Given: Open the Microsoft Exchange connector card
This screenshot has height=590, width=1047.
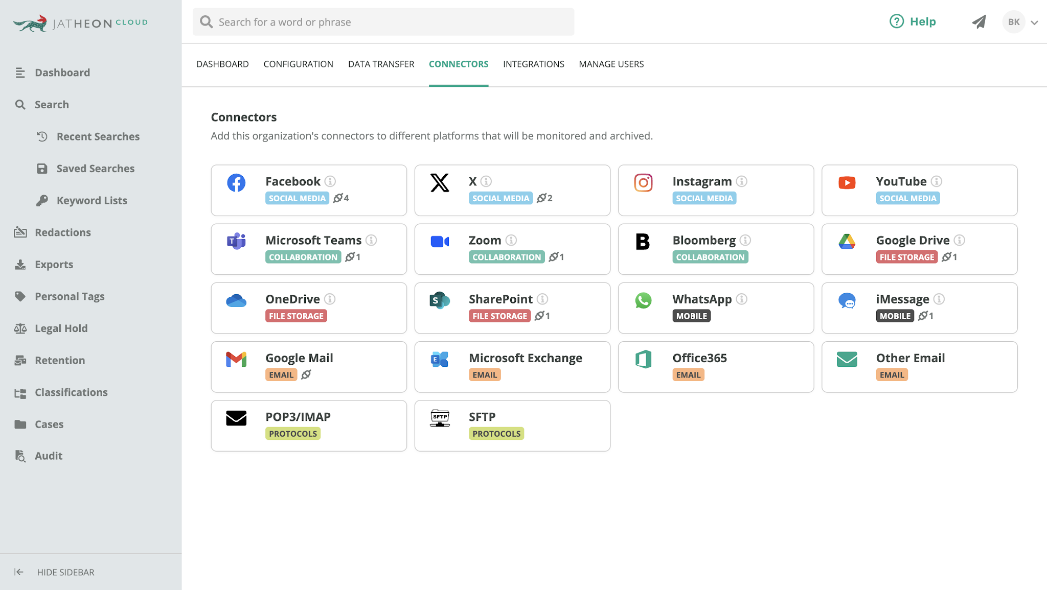Looking at the screenshot, I should (512, 367).
